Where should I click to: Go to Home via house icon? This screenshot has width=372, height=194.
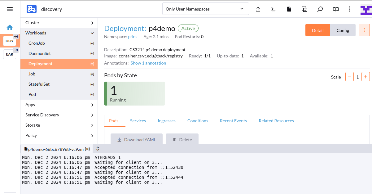tap(10, 27)
